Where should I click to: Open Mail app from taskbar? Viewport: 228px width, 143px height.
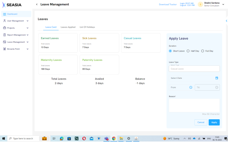[x=91, y=138]
